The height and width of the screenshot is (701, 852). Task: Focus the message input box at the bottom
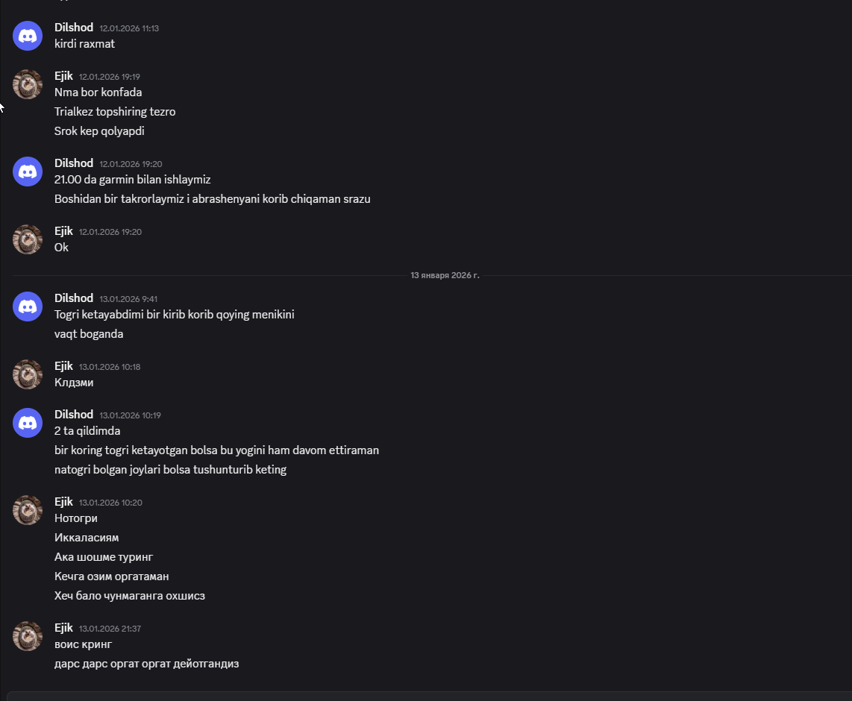(429, 696)
